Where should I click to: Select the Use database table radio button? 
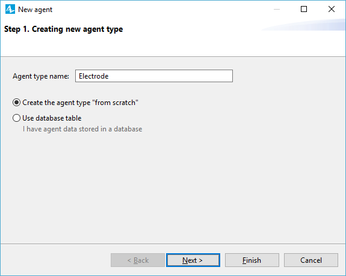(x=17, y=118)
